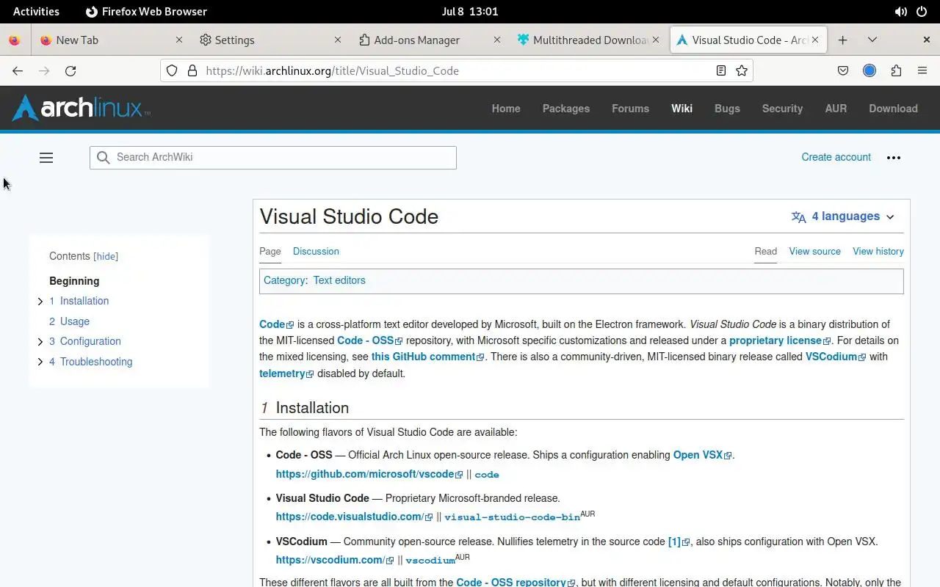Screen dimensions: 940x587
Task: Follow the VSCodium link in the intro
Action: tap(831, 357)
